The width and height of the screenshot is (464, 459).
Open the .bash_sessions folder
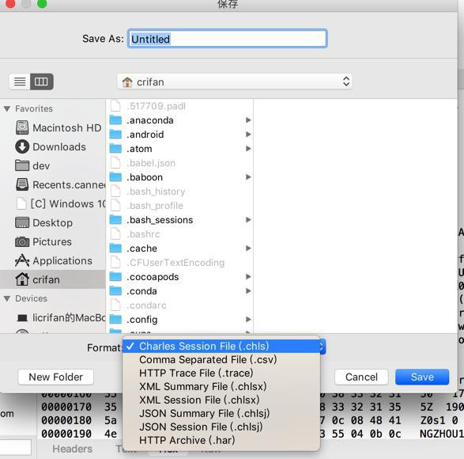(179, 220)
